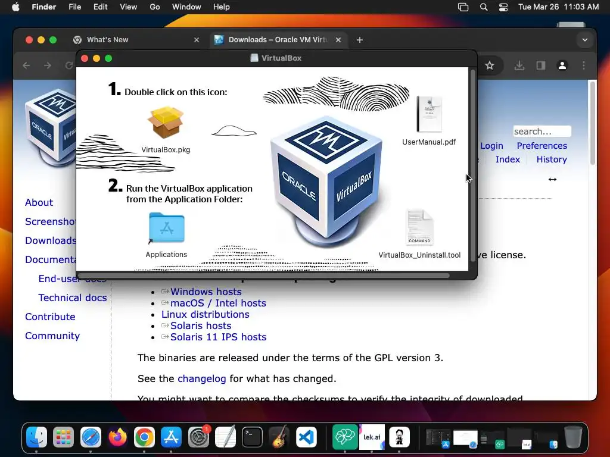Viewport: 610px width, 457px height.
Task: Click the VirtualBox window vertical scrollbar
Action: [473, 165]
